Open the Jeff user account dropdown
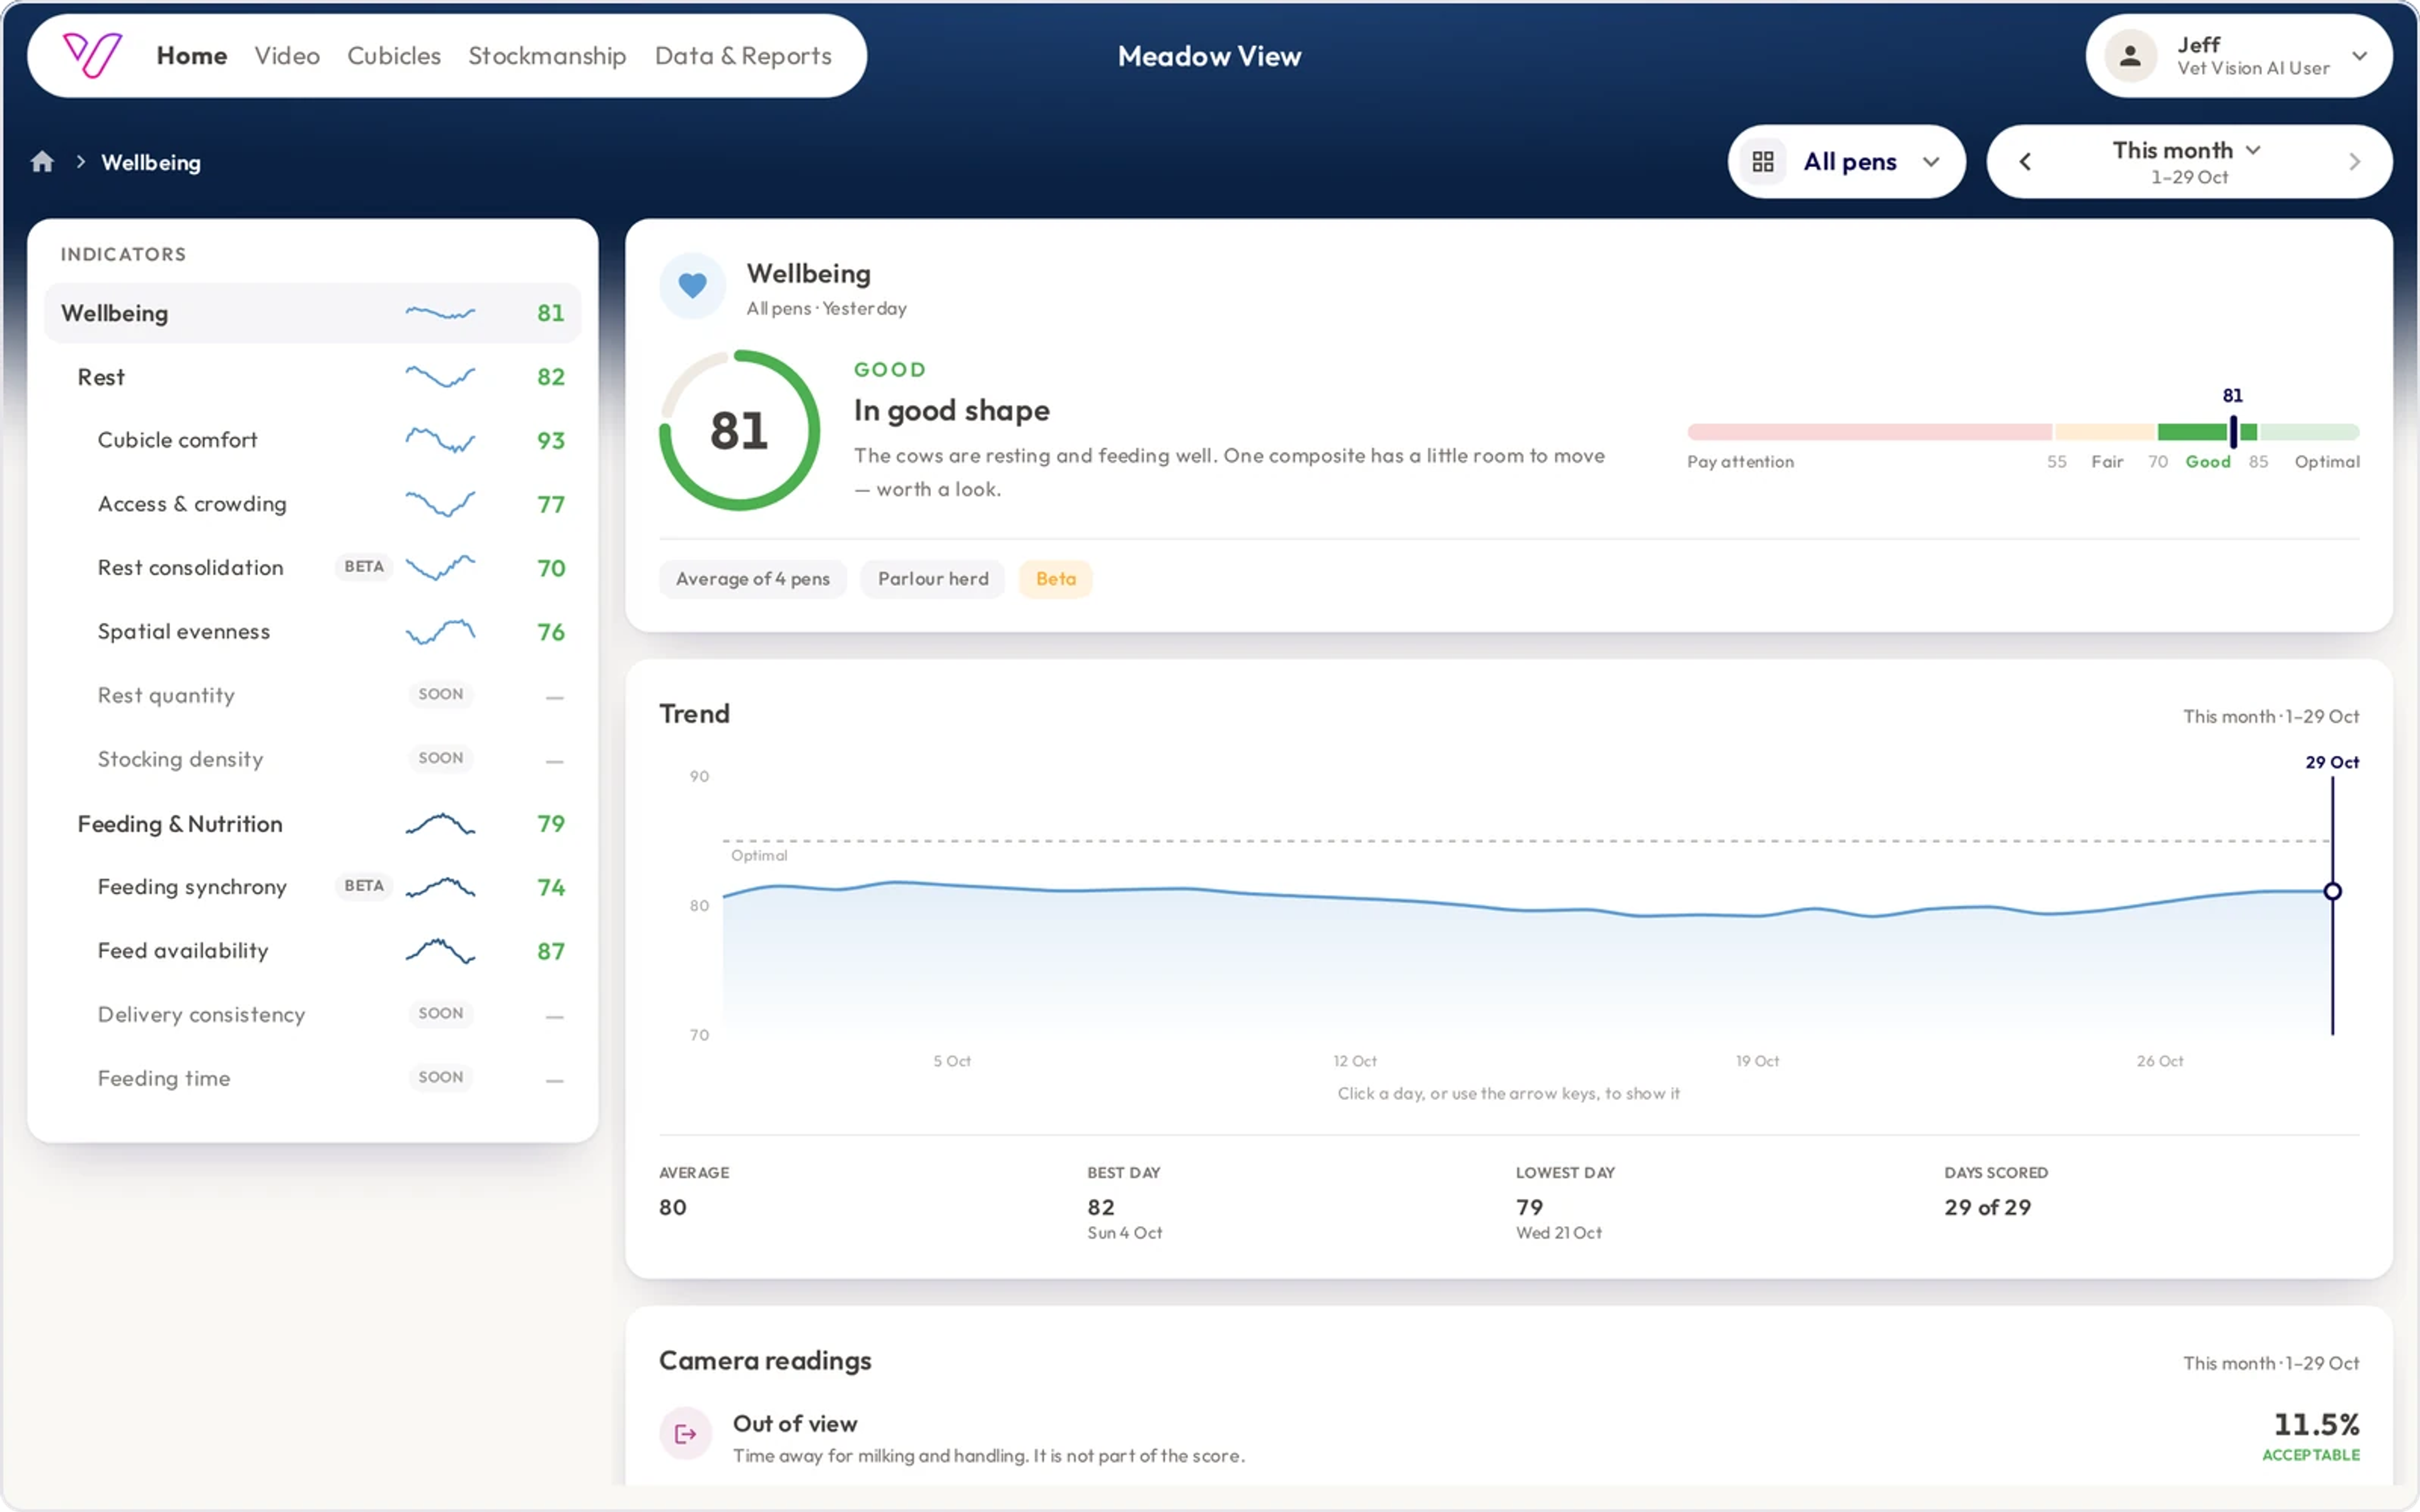The height and width of the screenshot is (1512, 2420). pos(2239,56)
